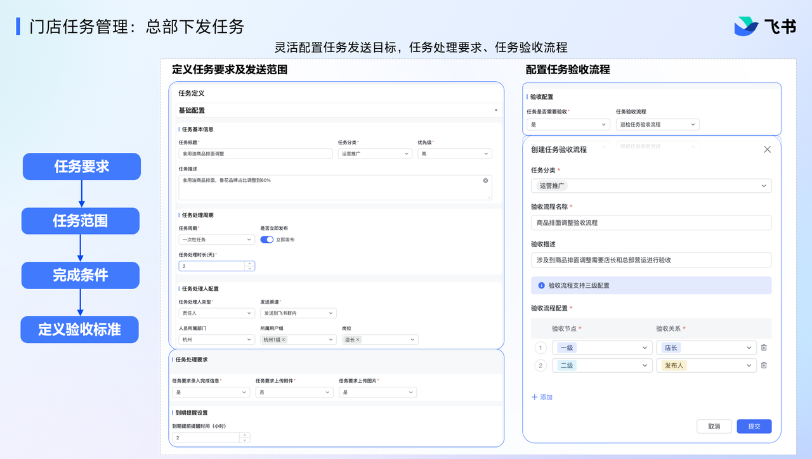Clear the 任务描述 text with the X icon
812x459 pixels.
485,181
